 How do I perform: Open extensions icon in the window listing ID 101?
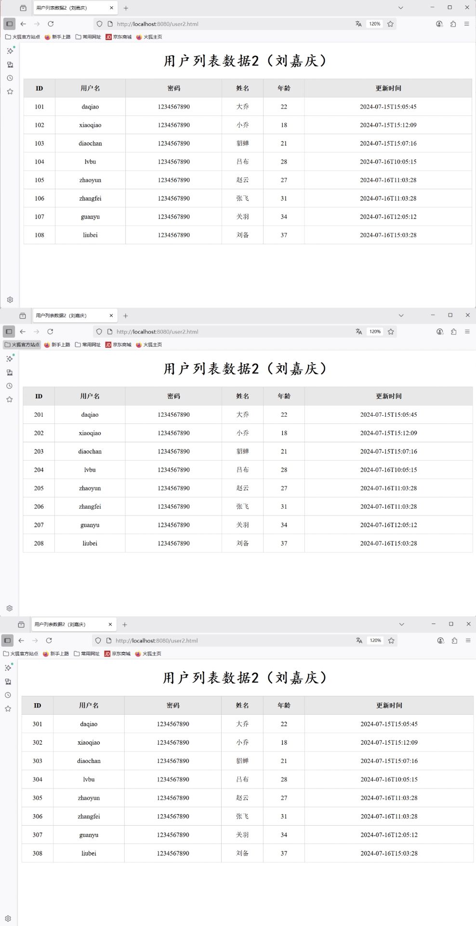453,24
